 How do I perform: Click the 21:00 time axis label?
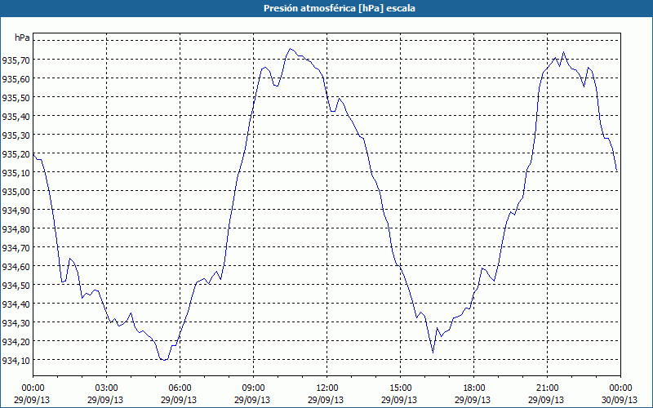tap(547, 388)
